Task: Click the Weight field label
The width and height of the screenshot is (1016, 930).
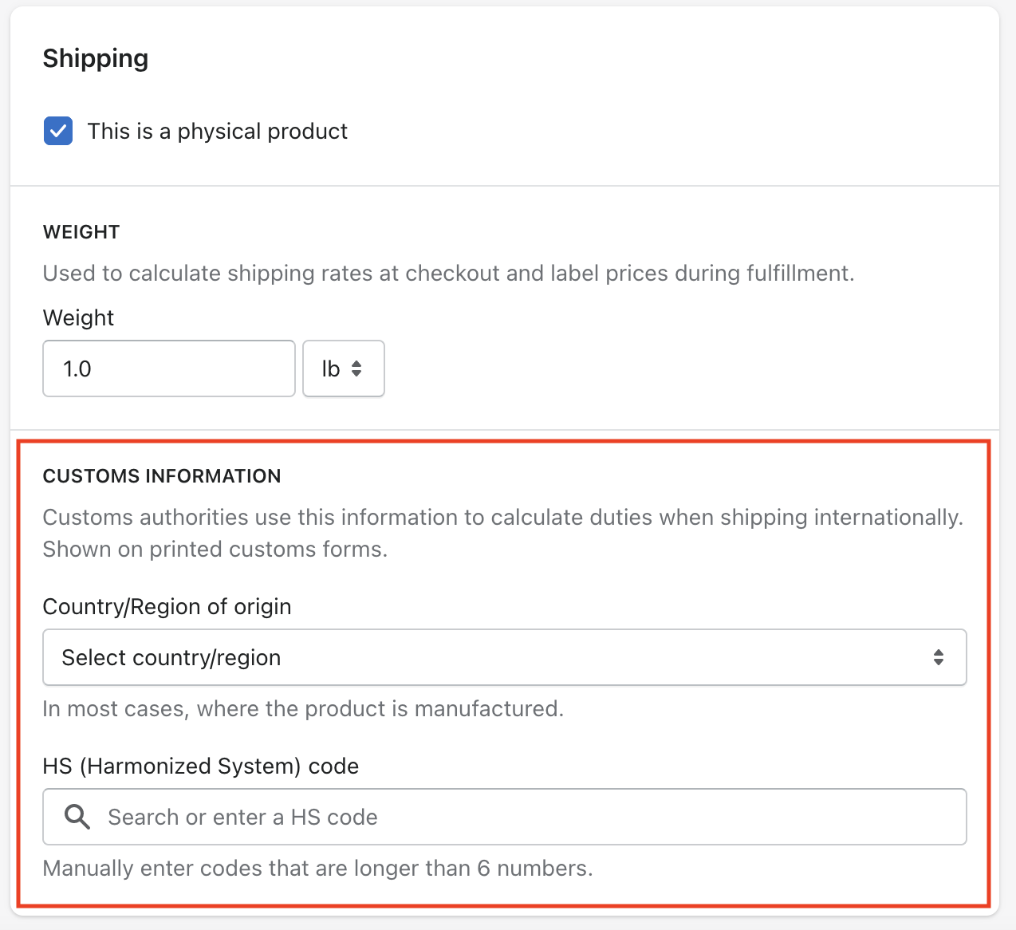Action: [x=78, y=317]
